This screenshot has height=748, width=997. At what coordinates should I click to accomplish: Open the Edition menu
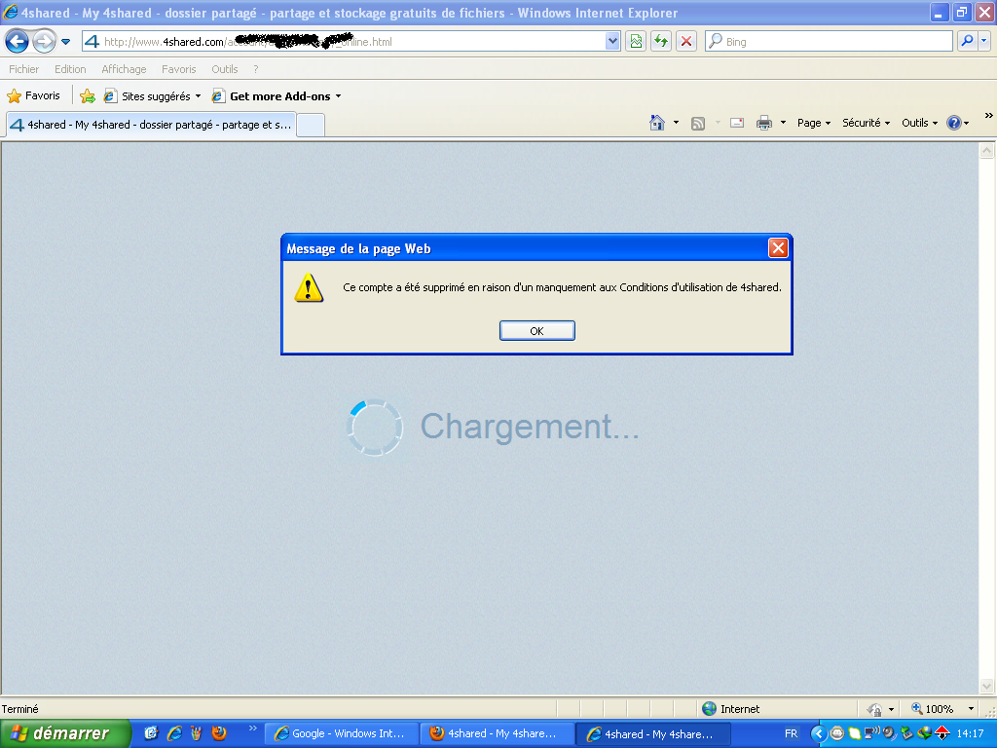click(x=70, y=69)
